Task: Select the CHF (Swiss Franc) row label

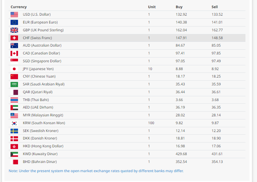Action: [37, 38]
